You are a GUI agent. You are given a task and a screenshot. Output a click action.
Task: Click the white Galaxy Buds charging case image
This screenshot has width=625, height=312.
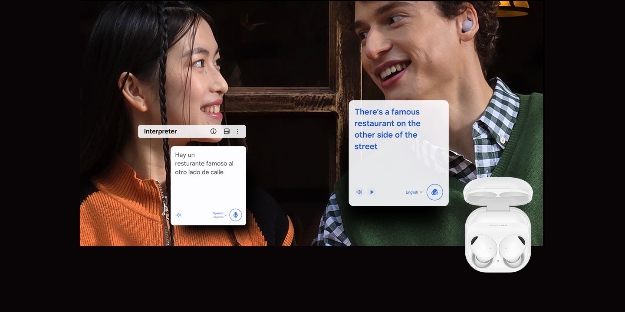coord(498,224)
